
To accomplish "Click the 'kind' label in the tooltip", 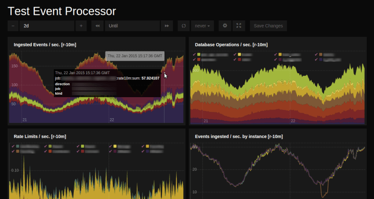I will (x=59, y=94).
